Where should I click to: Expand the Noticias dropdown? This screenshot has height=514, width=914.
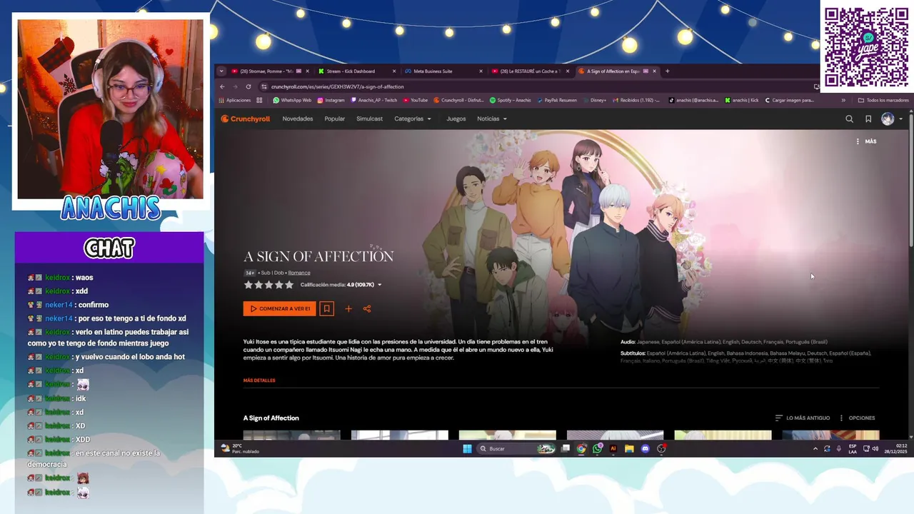(x=492, y=119)
